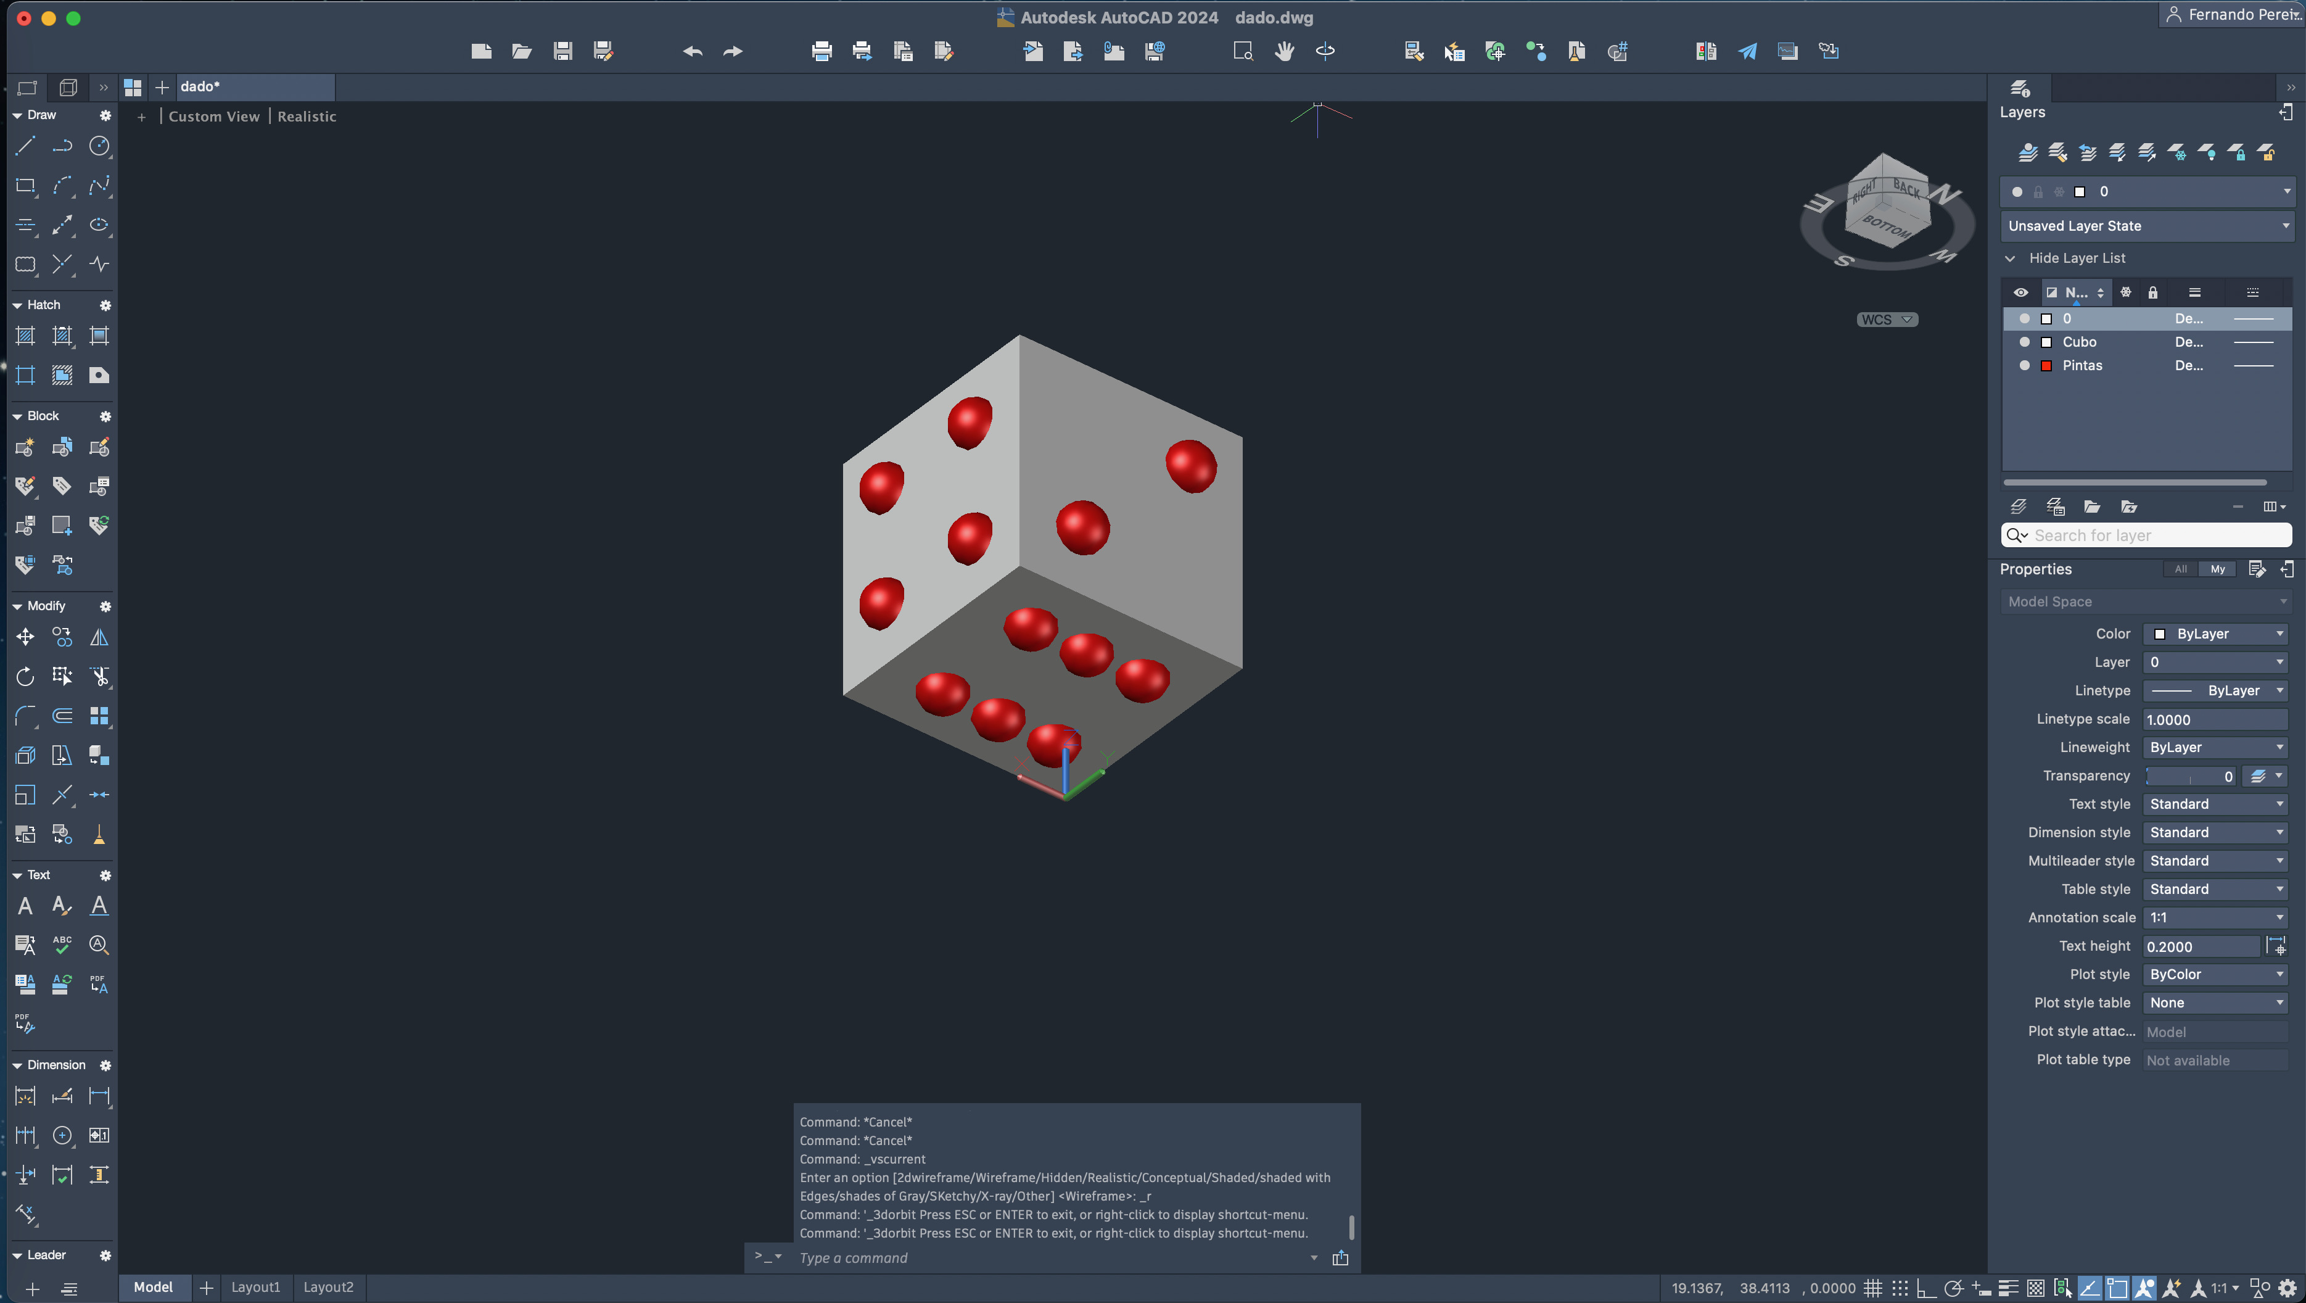Activate the 3D Orbit tool
This screenshot has width=2306, height=1303.
[1325, 51]
